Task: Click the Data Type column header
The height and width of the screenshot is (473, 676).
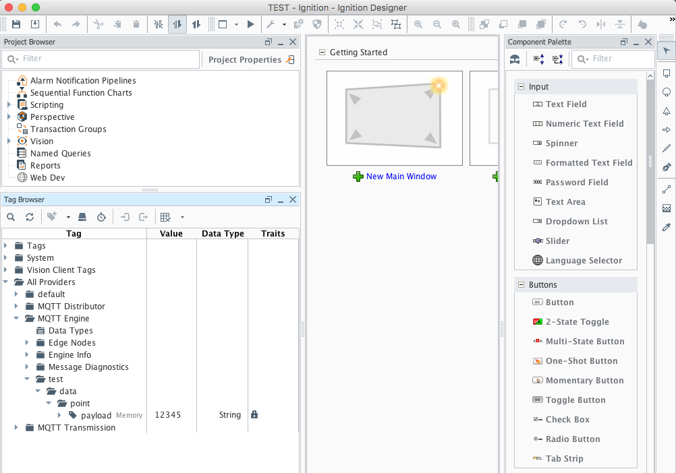Action: 223,233
